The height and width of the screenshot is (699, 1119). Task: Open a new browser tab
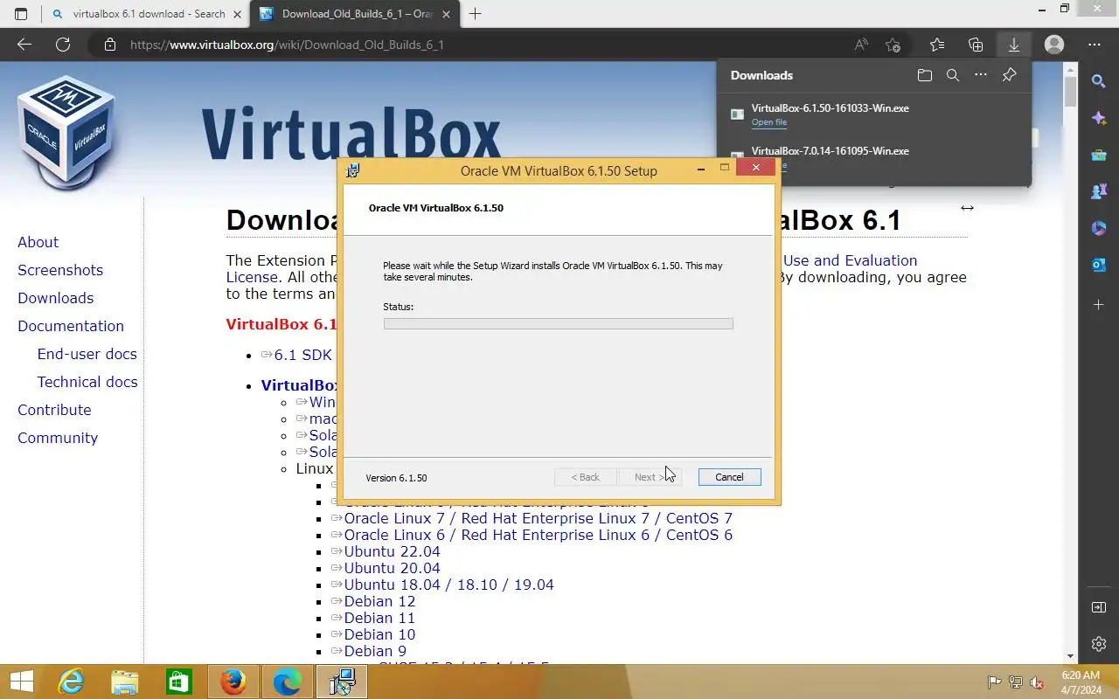476,14
